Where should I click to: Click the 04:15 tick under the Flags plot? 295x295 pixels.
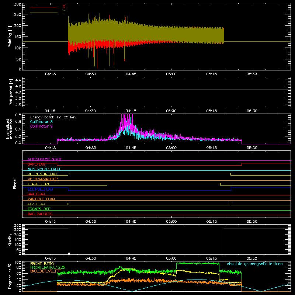50,222
